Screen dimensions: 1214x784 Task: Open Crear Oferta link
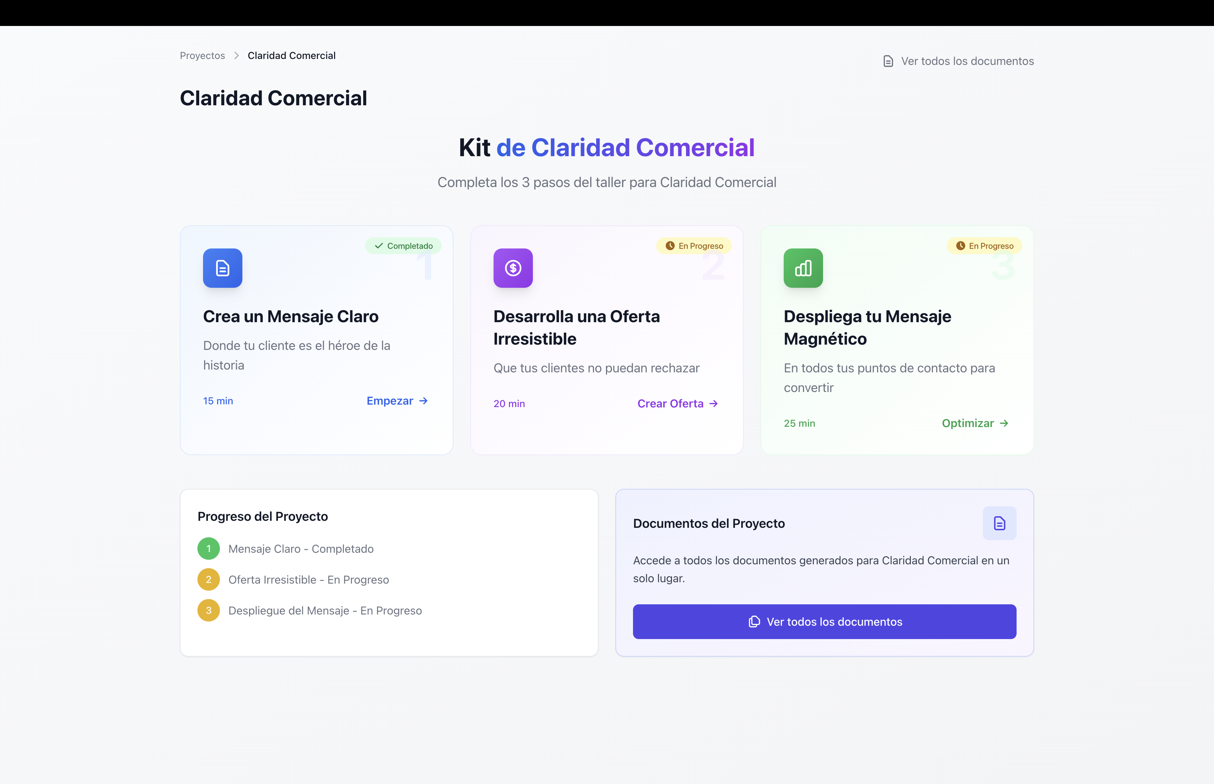671,403
